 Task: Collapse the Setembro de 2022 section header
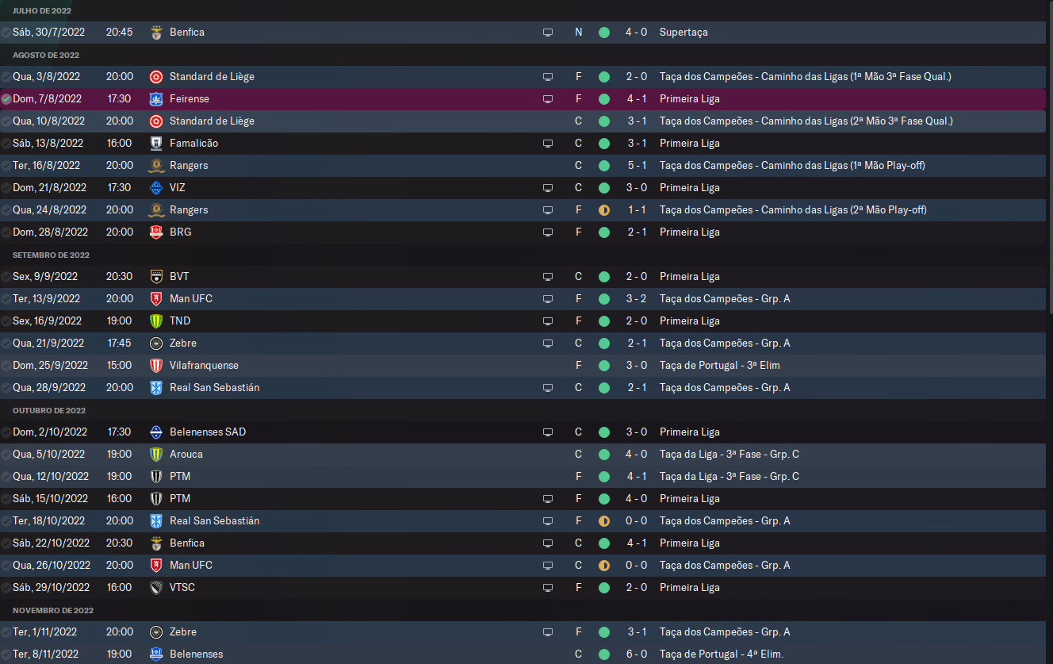[x=51, y=255]
